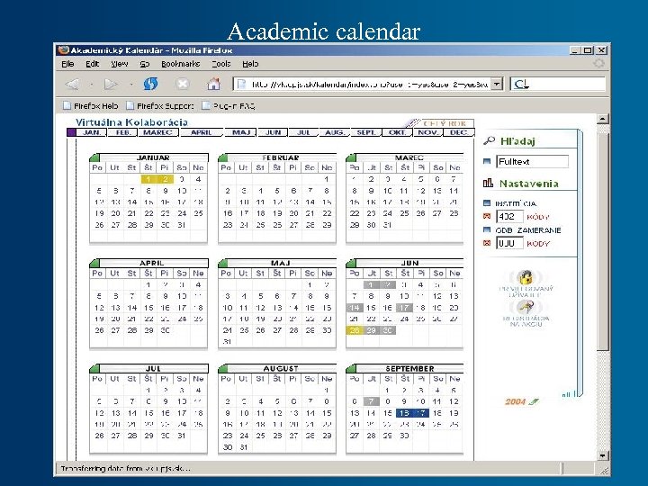Click the Virtuálna Kolaborácia title
The image size is (648, 486).
(x=131, y=122)
